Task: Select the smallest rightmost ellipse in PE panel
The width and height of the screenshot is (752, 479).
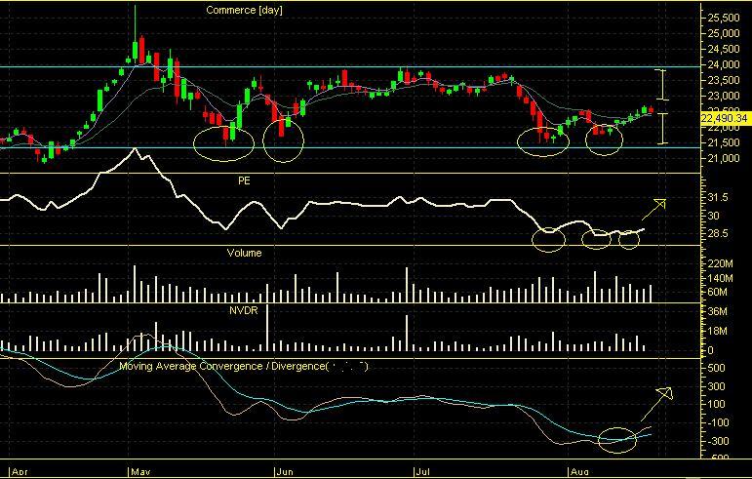Action: pos(629,237)
